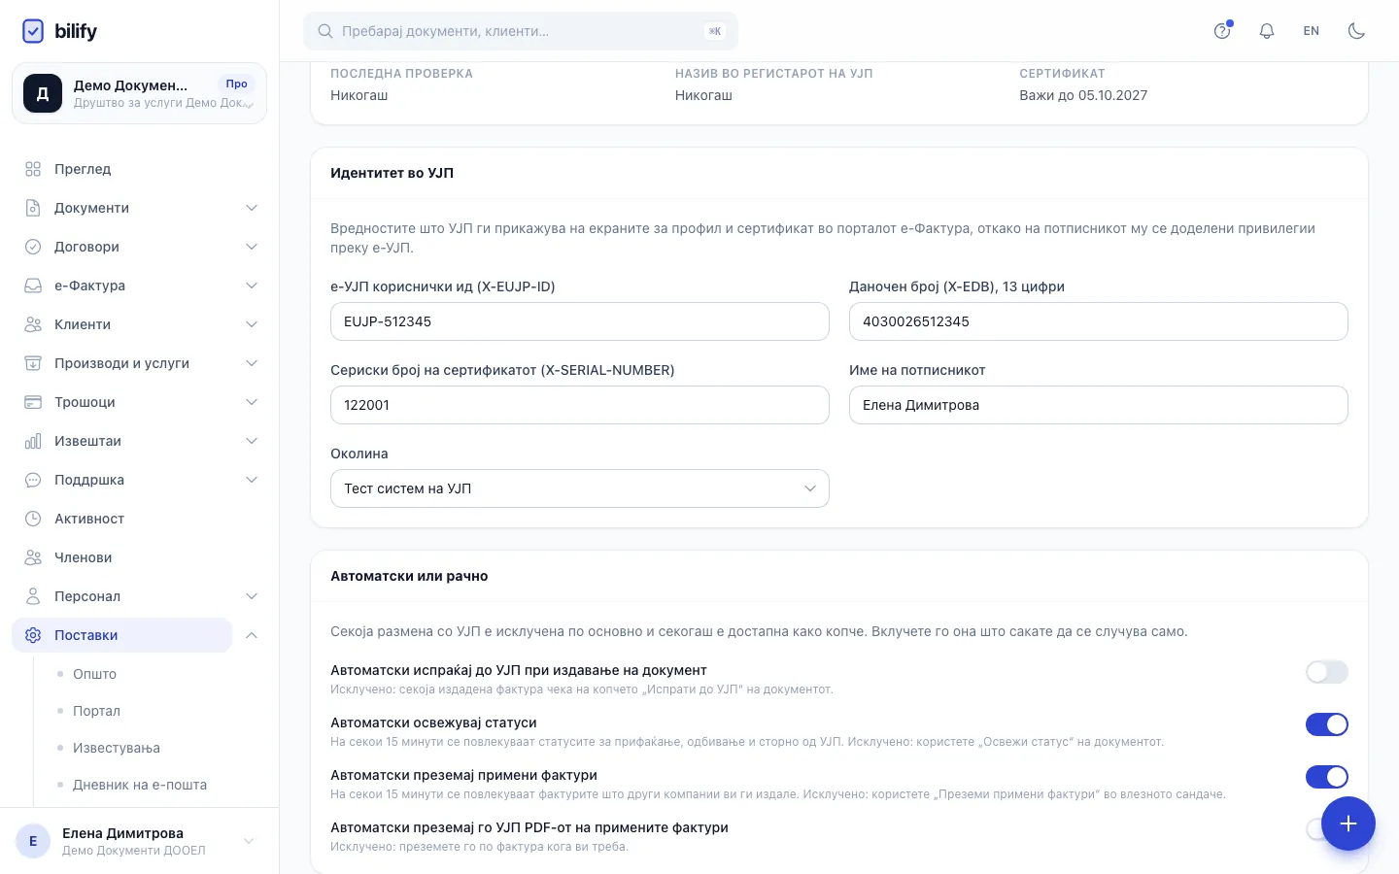Switch language to EN
The image size is (1399, 874).
tap(1312, 31)
